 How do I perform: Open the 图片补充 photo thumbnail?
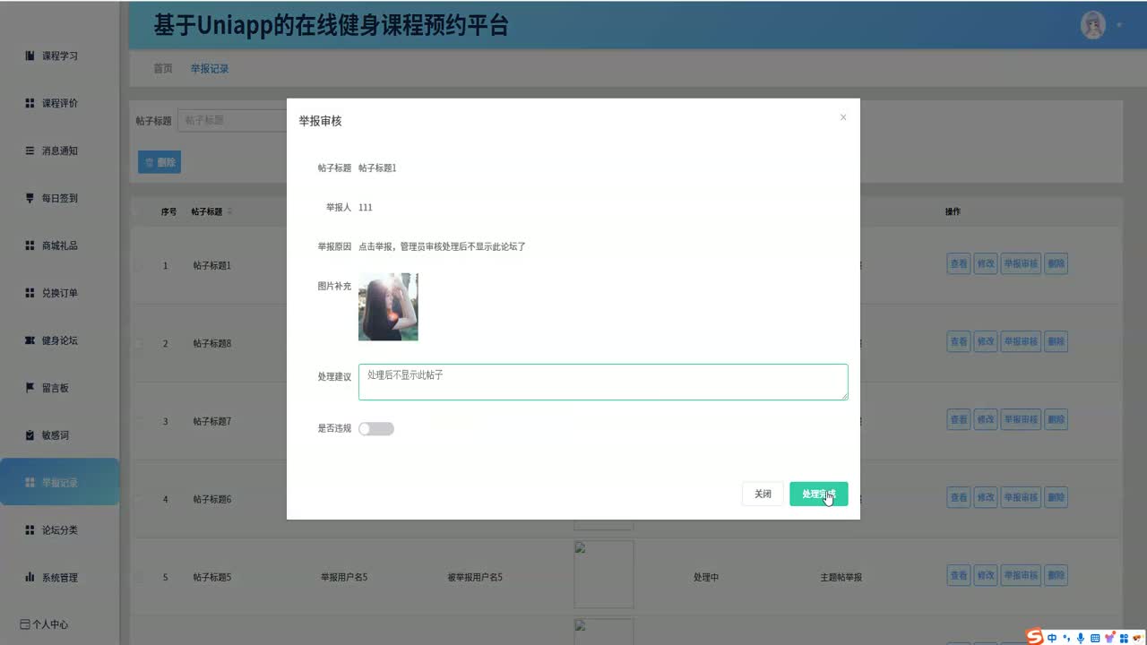click(x=388, y=306)
